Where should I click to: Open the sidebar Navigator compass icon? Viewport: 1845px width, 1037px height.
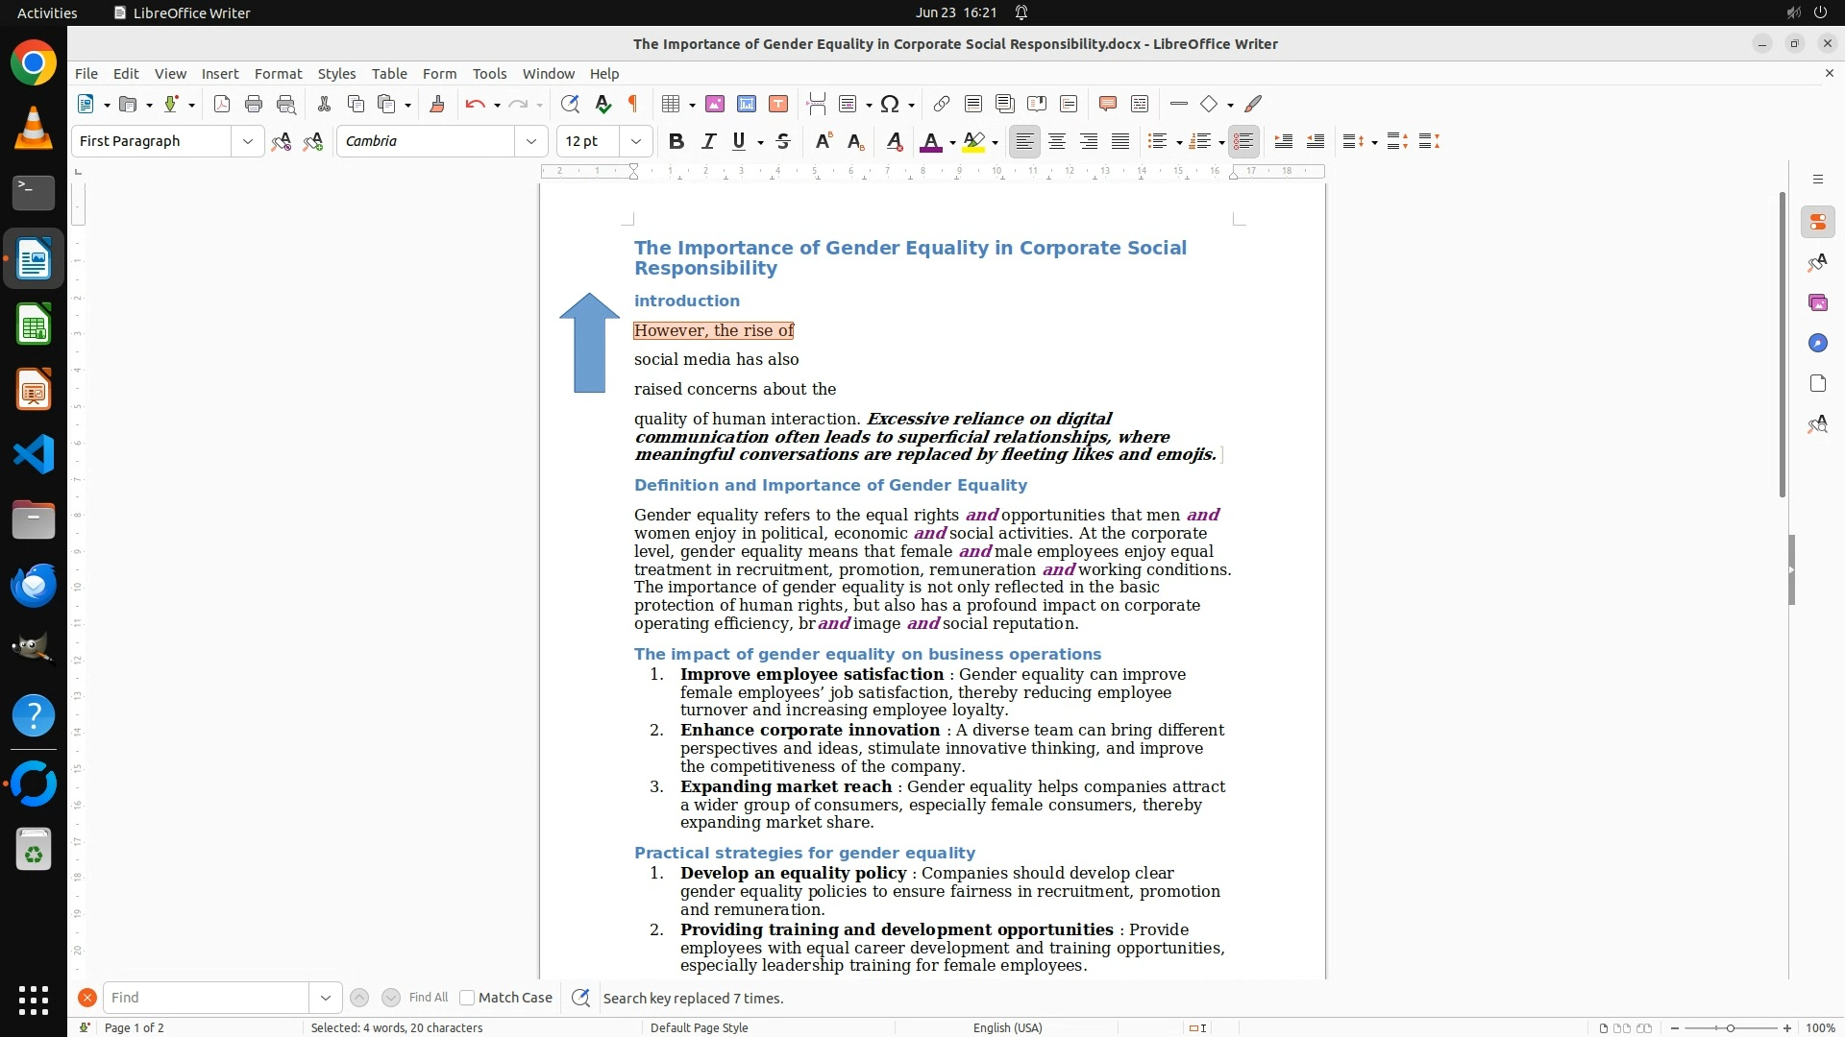(x=1817, y=344)
